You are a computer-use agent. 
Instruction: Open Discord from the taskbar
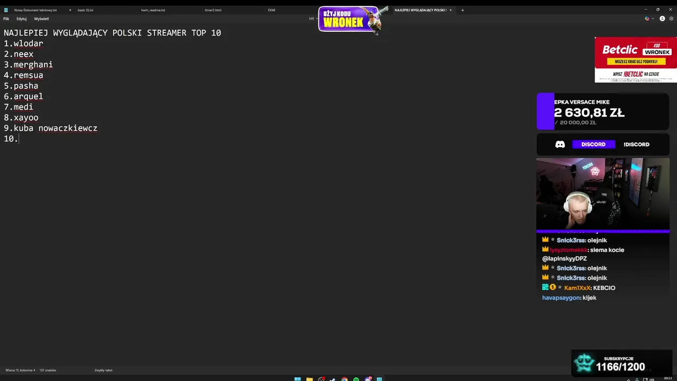(x=368, y=379)
